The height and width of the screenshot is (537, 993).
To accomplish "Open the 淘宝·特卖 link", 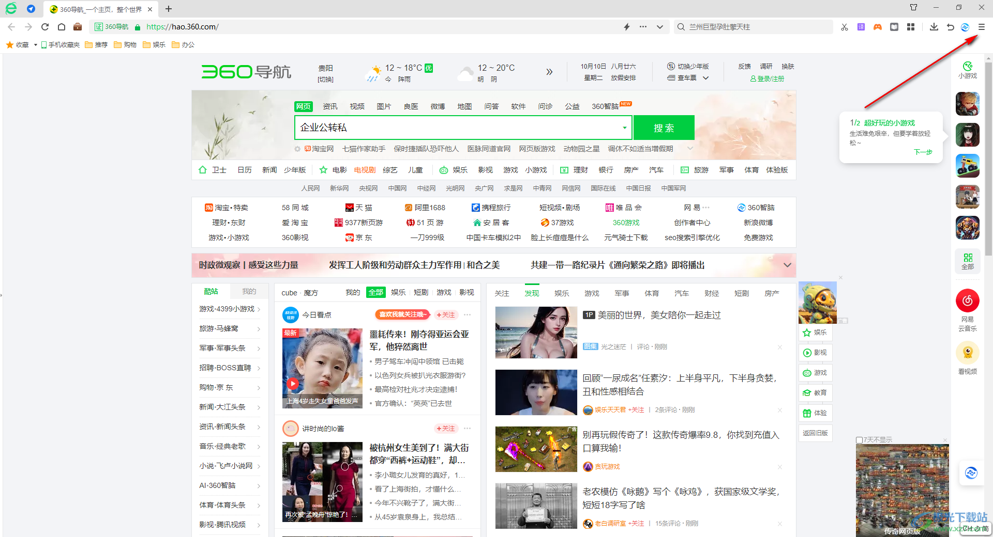I will point(227,208).
